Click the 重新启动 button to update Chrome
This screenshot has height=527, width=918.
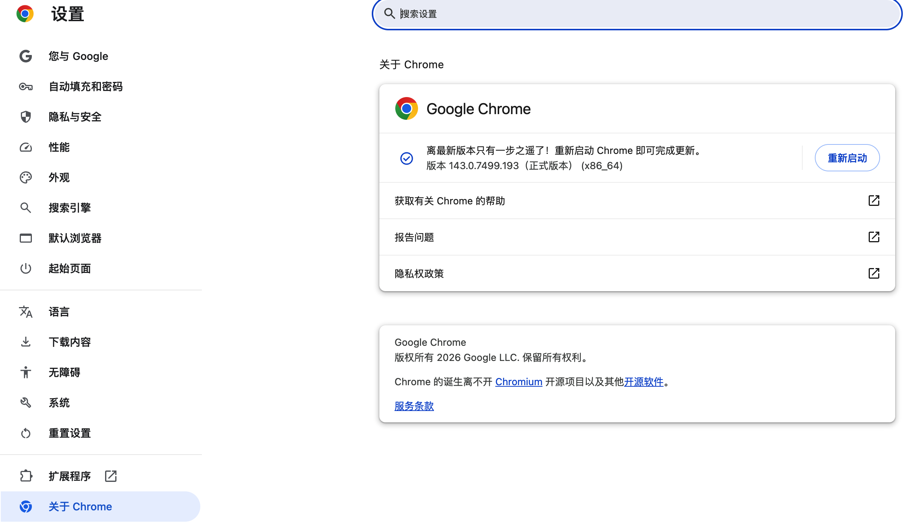(x=847, y=158)
